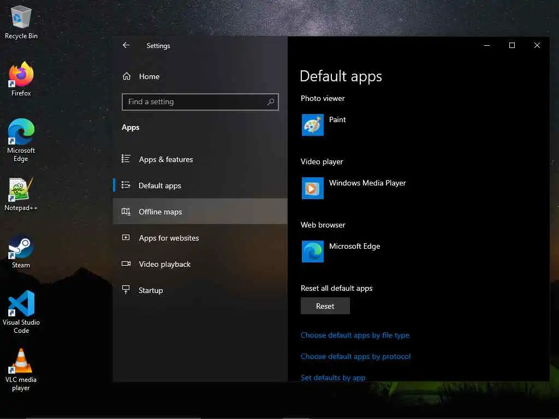559x419 pixels.
Task: Open Apps for websites page
Action: 200,238
